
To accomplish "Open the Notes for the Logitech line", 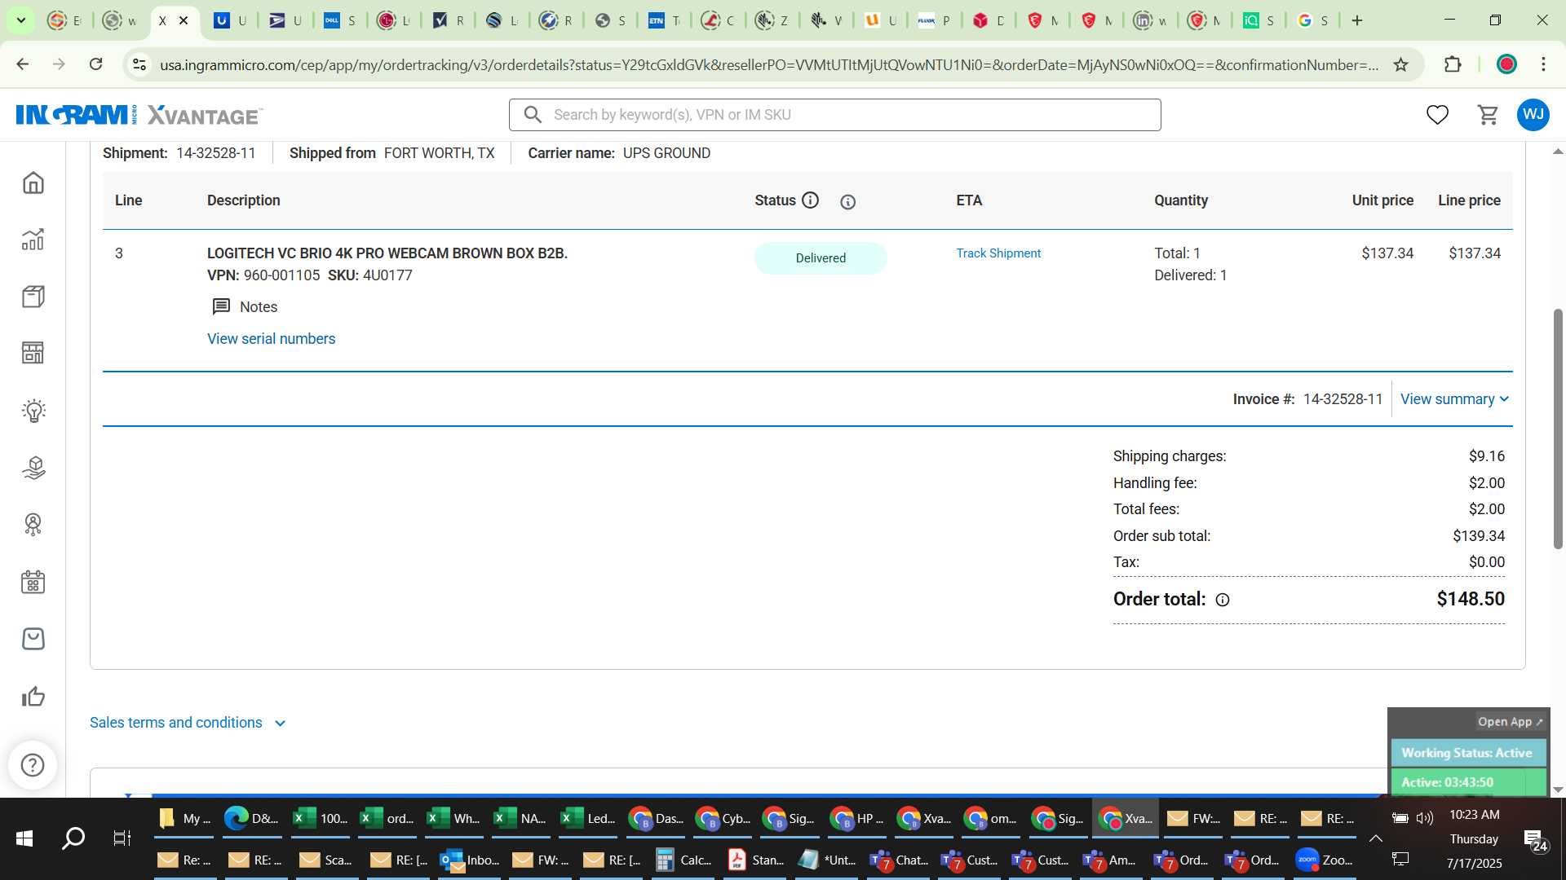I will pyautogui.click(x=245, y=307).
